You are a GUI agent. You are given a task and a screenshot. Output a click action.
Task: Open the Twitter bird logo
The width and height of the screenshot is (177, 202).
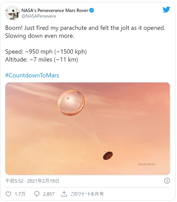(x=166, y=10)
